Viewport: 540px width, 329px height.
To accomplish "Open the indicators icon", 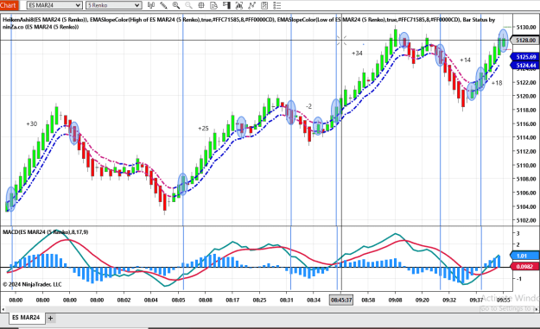I will coord(251,5).
